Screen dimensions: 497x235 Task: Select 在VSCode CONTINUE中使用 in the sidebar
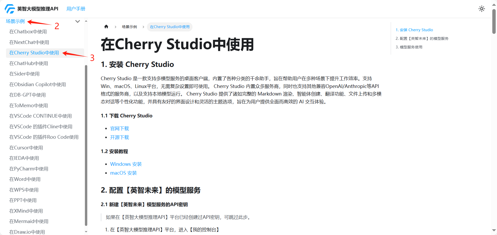[41, 116]
